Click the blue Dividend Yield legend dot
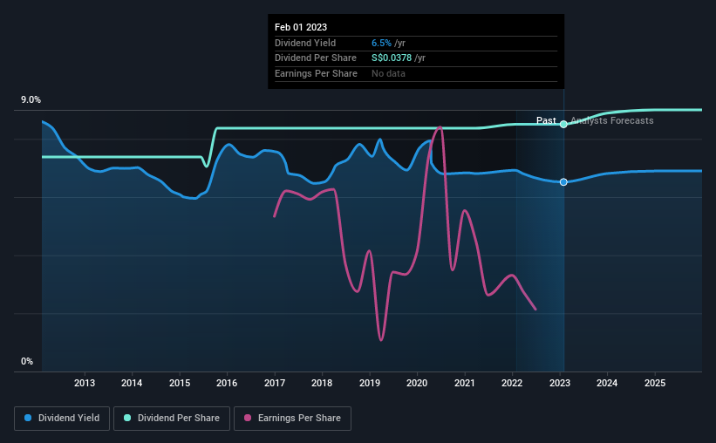716x443 pixels. (28, 418)
